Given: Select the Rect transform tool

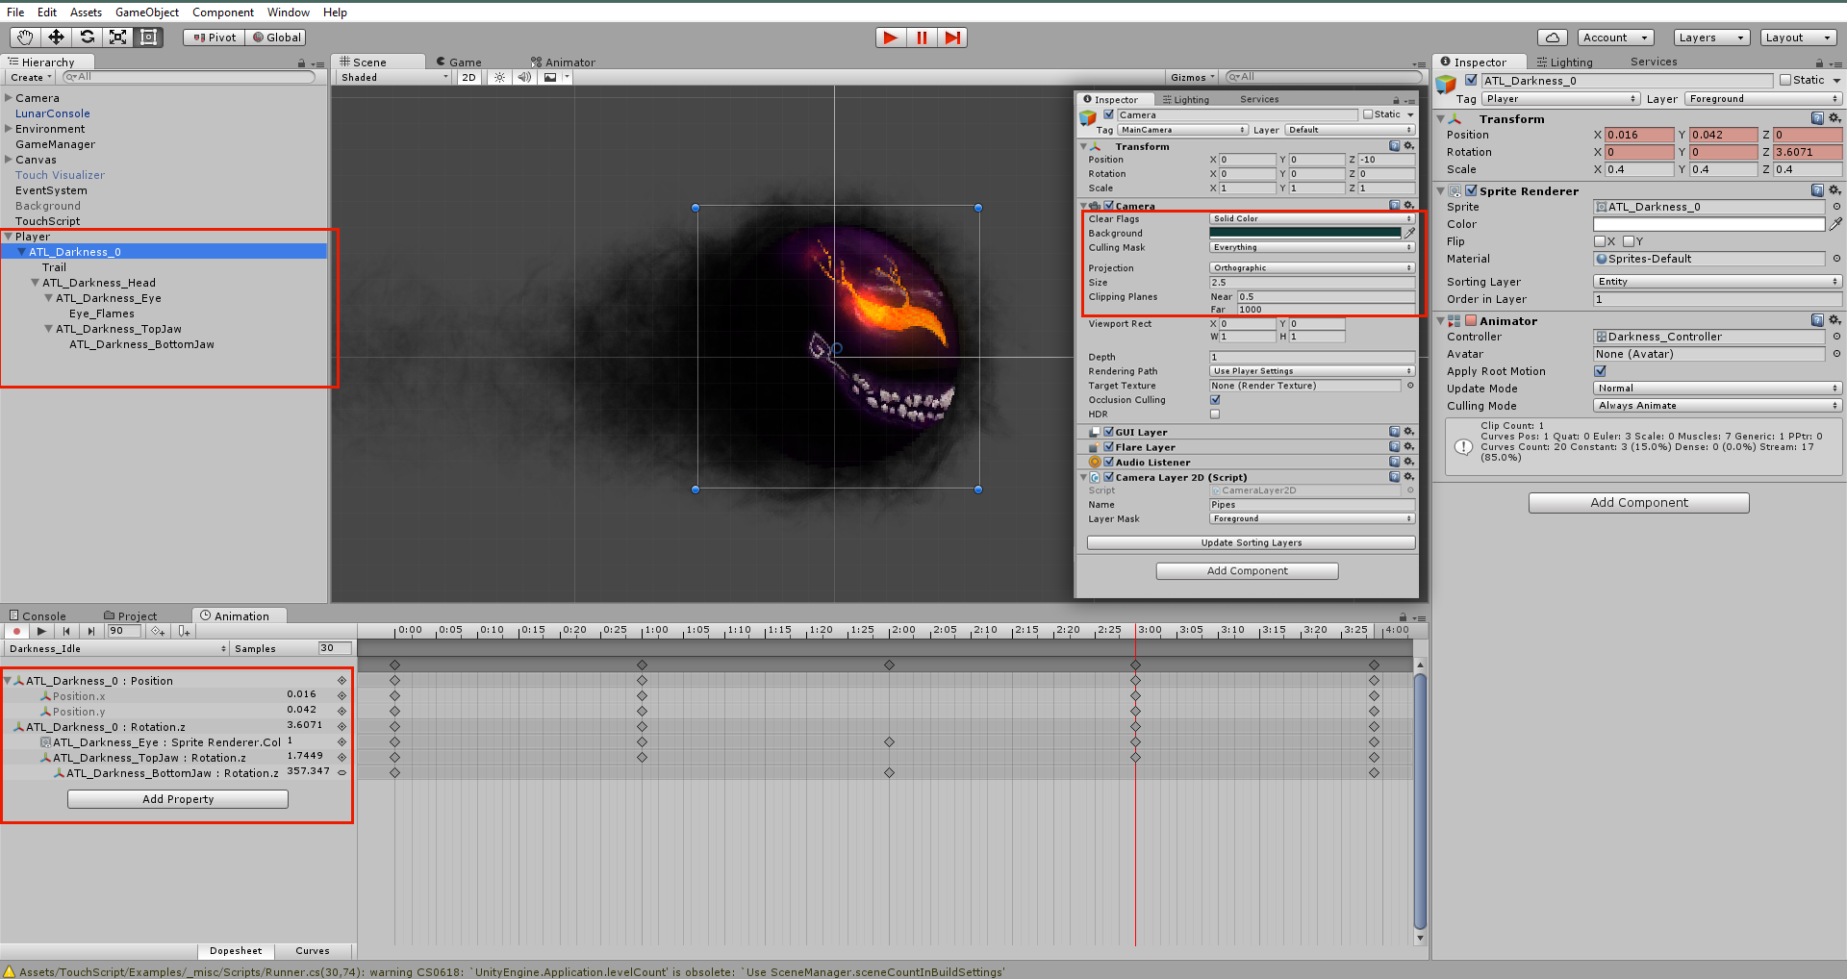Looking at the screenshot, I should click(x=148, y=38).
